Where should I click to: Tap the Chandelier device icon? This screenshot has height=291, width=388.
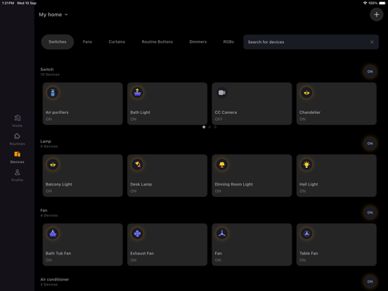coord(306,93)
